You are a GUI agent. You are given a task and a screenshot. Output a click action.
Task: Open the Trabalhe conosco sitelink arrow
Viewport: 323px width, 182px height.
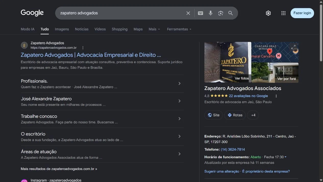tap(180, 119)
